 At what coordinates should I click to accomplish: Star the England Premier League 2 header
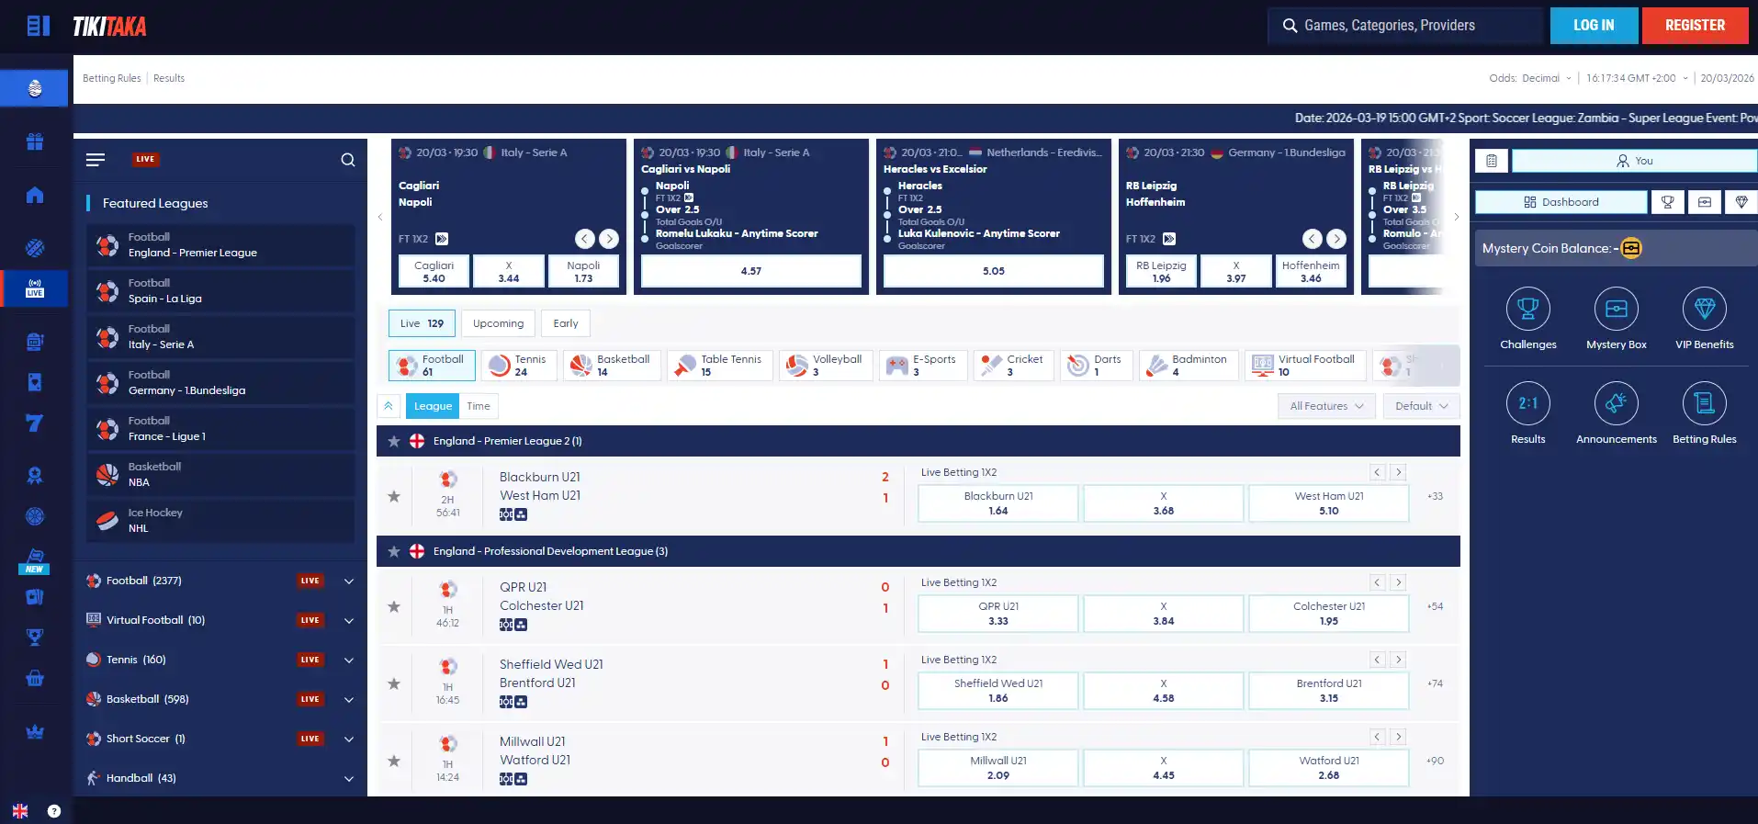(x=394, y=441)
